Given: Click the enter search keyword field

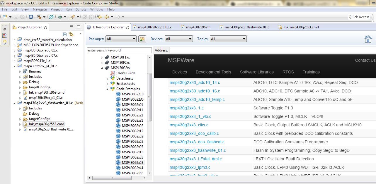Looking at the screenshot, I should (119, 50).
